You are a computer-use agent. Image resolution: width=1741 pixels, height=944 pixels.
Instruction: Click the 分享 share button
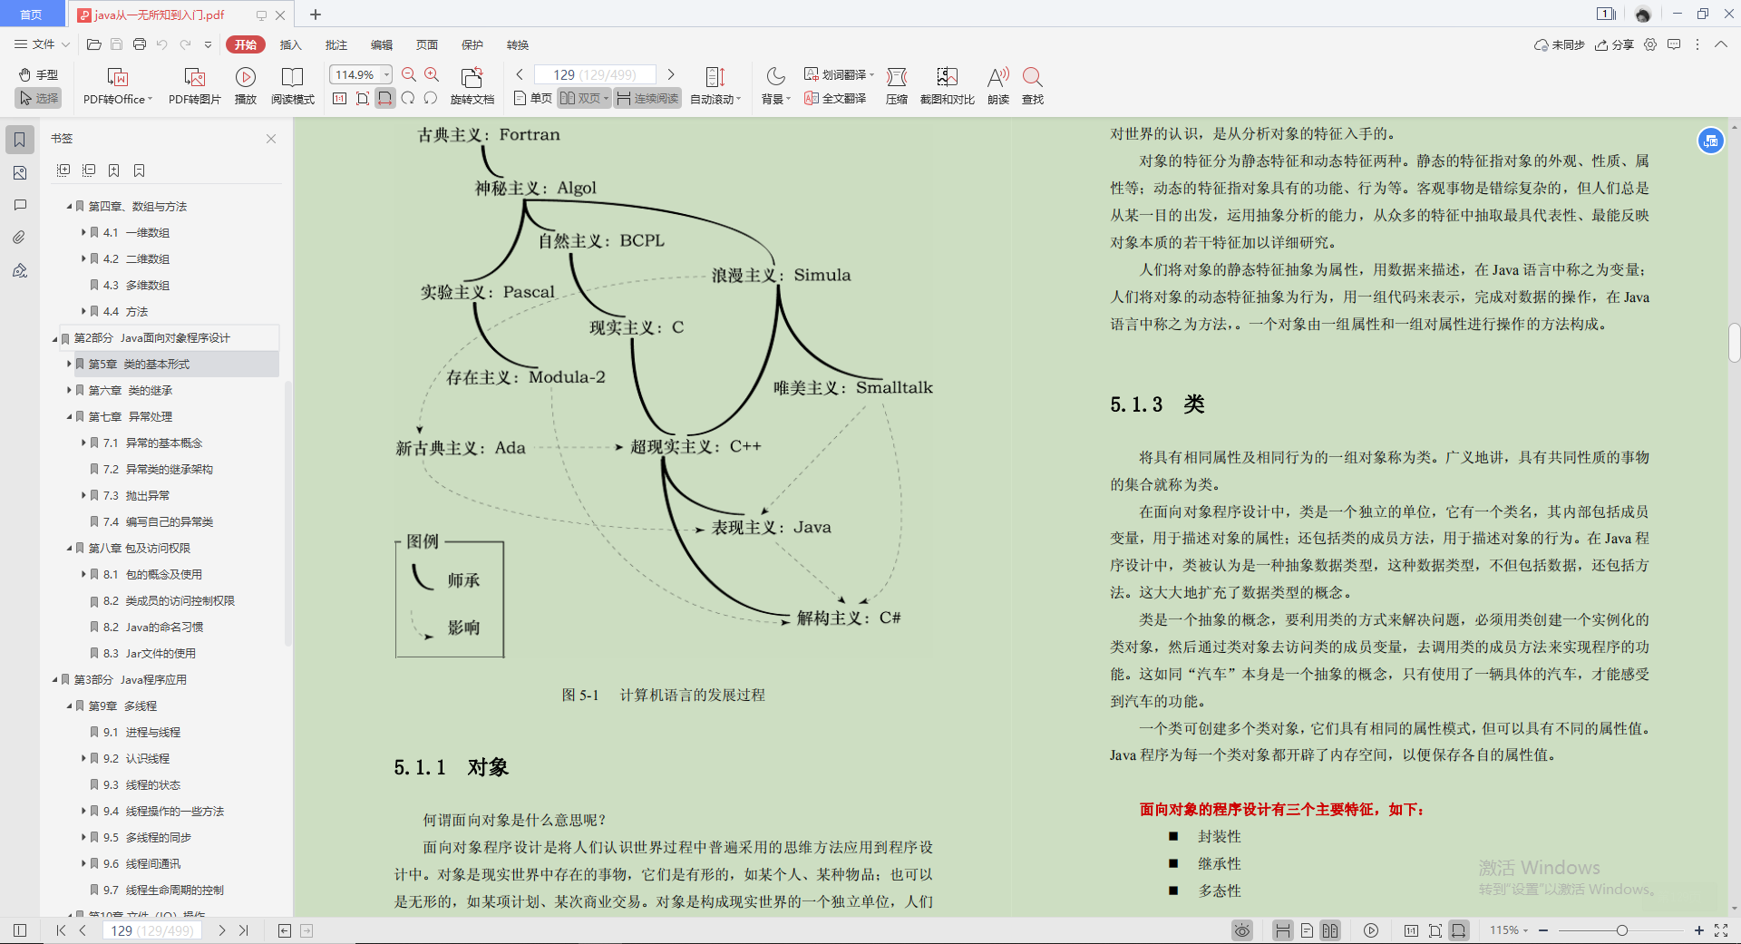point(1615,44)
